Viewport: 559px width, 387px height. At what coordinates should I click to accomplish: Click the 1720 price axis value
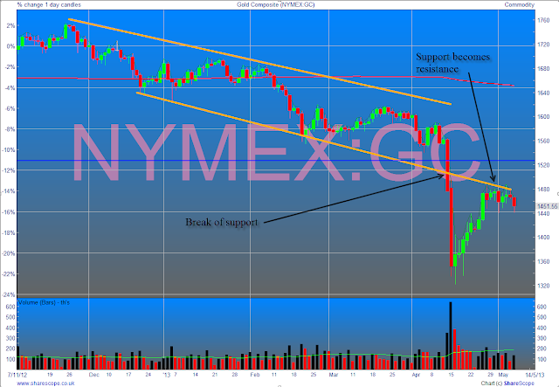pyautogui.click(x=543, y=45)
